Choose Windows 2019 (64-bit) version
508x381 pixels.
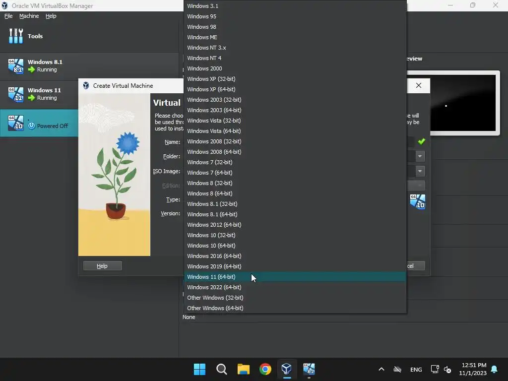pos(295,266)
